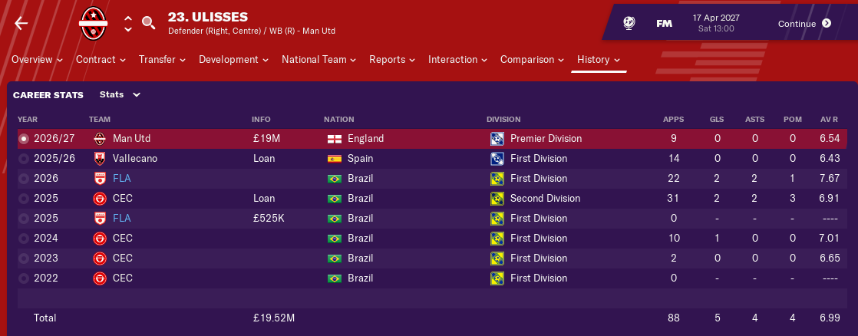Click the Premier Division competition icon
Image resolution: width=858 pixels, height=336 pixels.
[x=497, y=139]
